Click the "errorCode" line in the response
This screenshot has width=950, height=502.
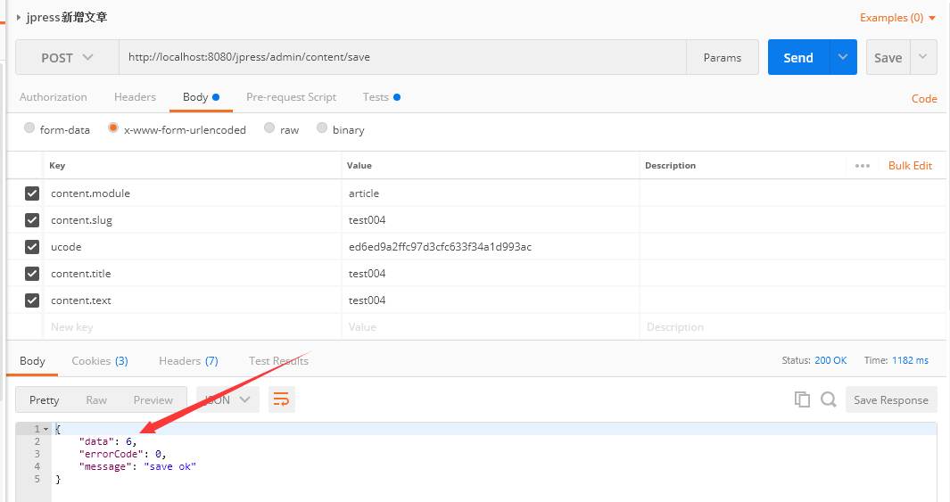[122, 454]
